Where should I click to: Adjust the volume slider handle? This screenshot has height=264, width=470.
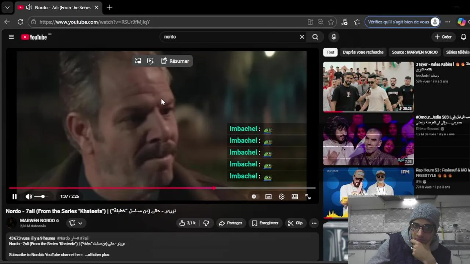click(43, 197)
